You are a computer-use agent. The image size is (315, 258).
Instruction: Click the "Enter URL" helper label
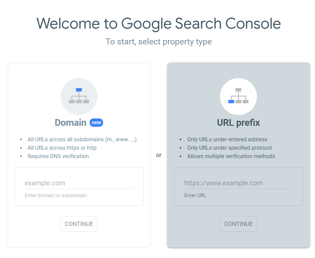pyautogui.click(x=195, y=195)
